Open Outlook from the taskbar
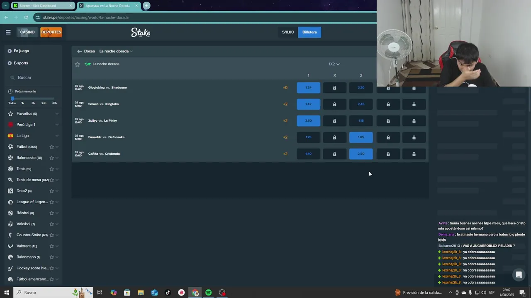Viewport: 531px width, 298px height. [154, 293]
